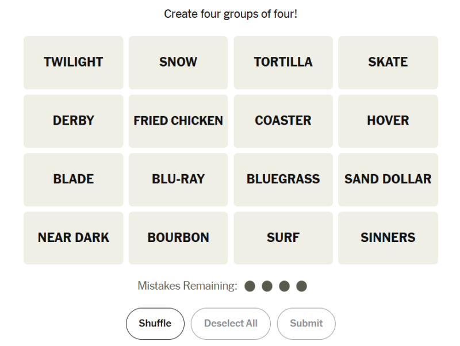Viewport: 460px width, 346px height.
Task: Choose the NEAR DARK tile
Action: click(74, 238)
